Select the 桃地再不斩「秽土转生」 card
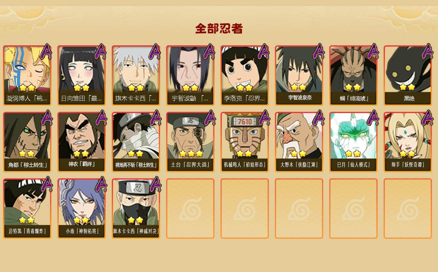 tap(136, 142)
